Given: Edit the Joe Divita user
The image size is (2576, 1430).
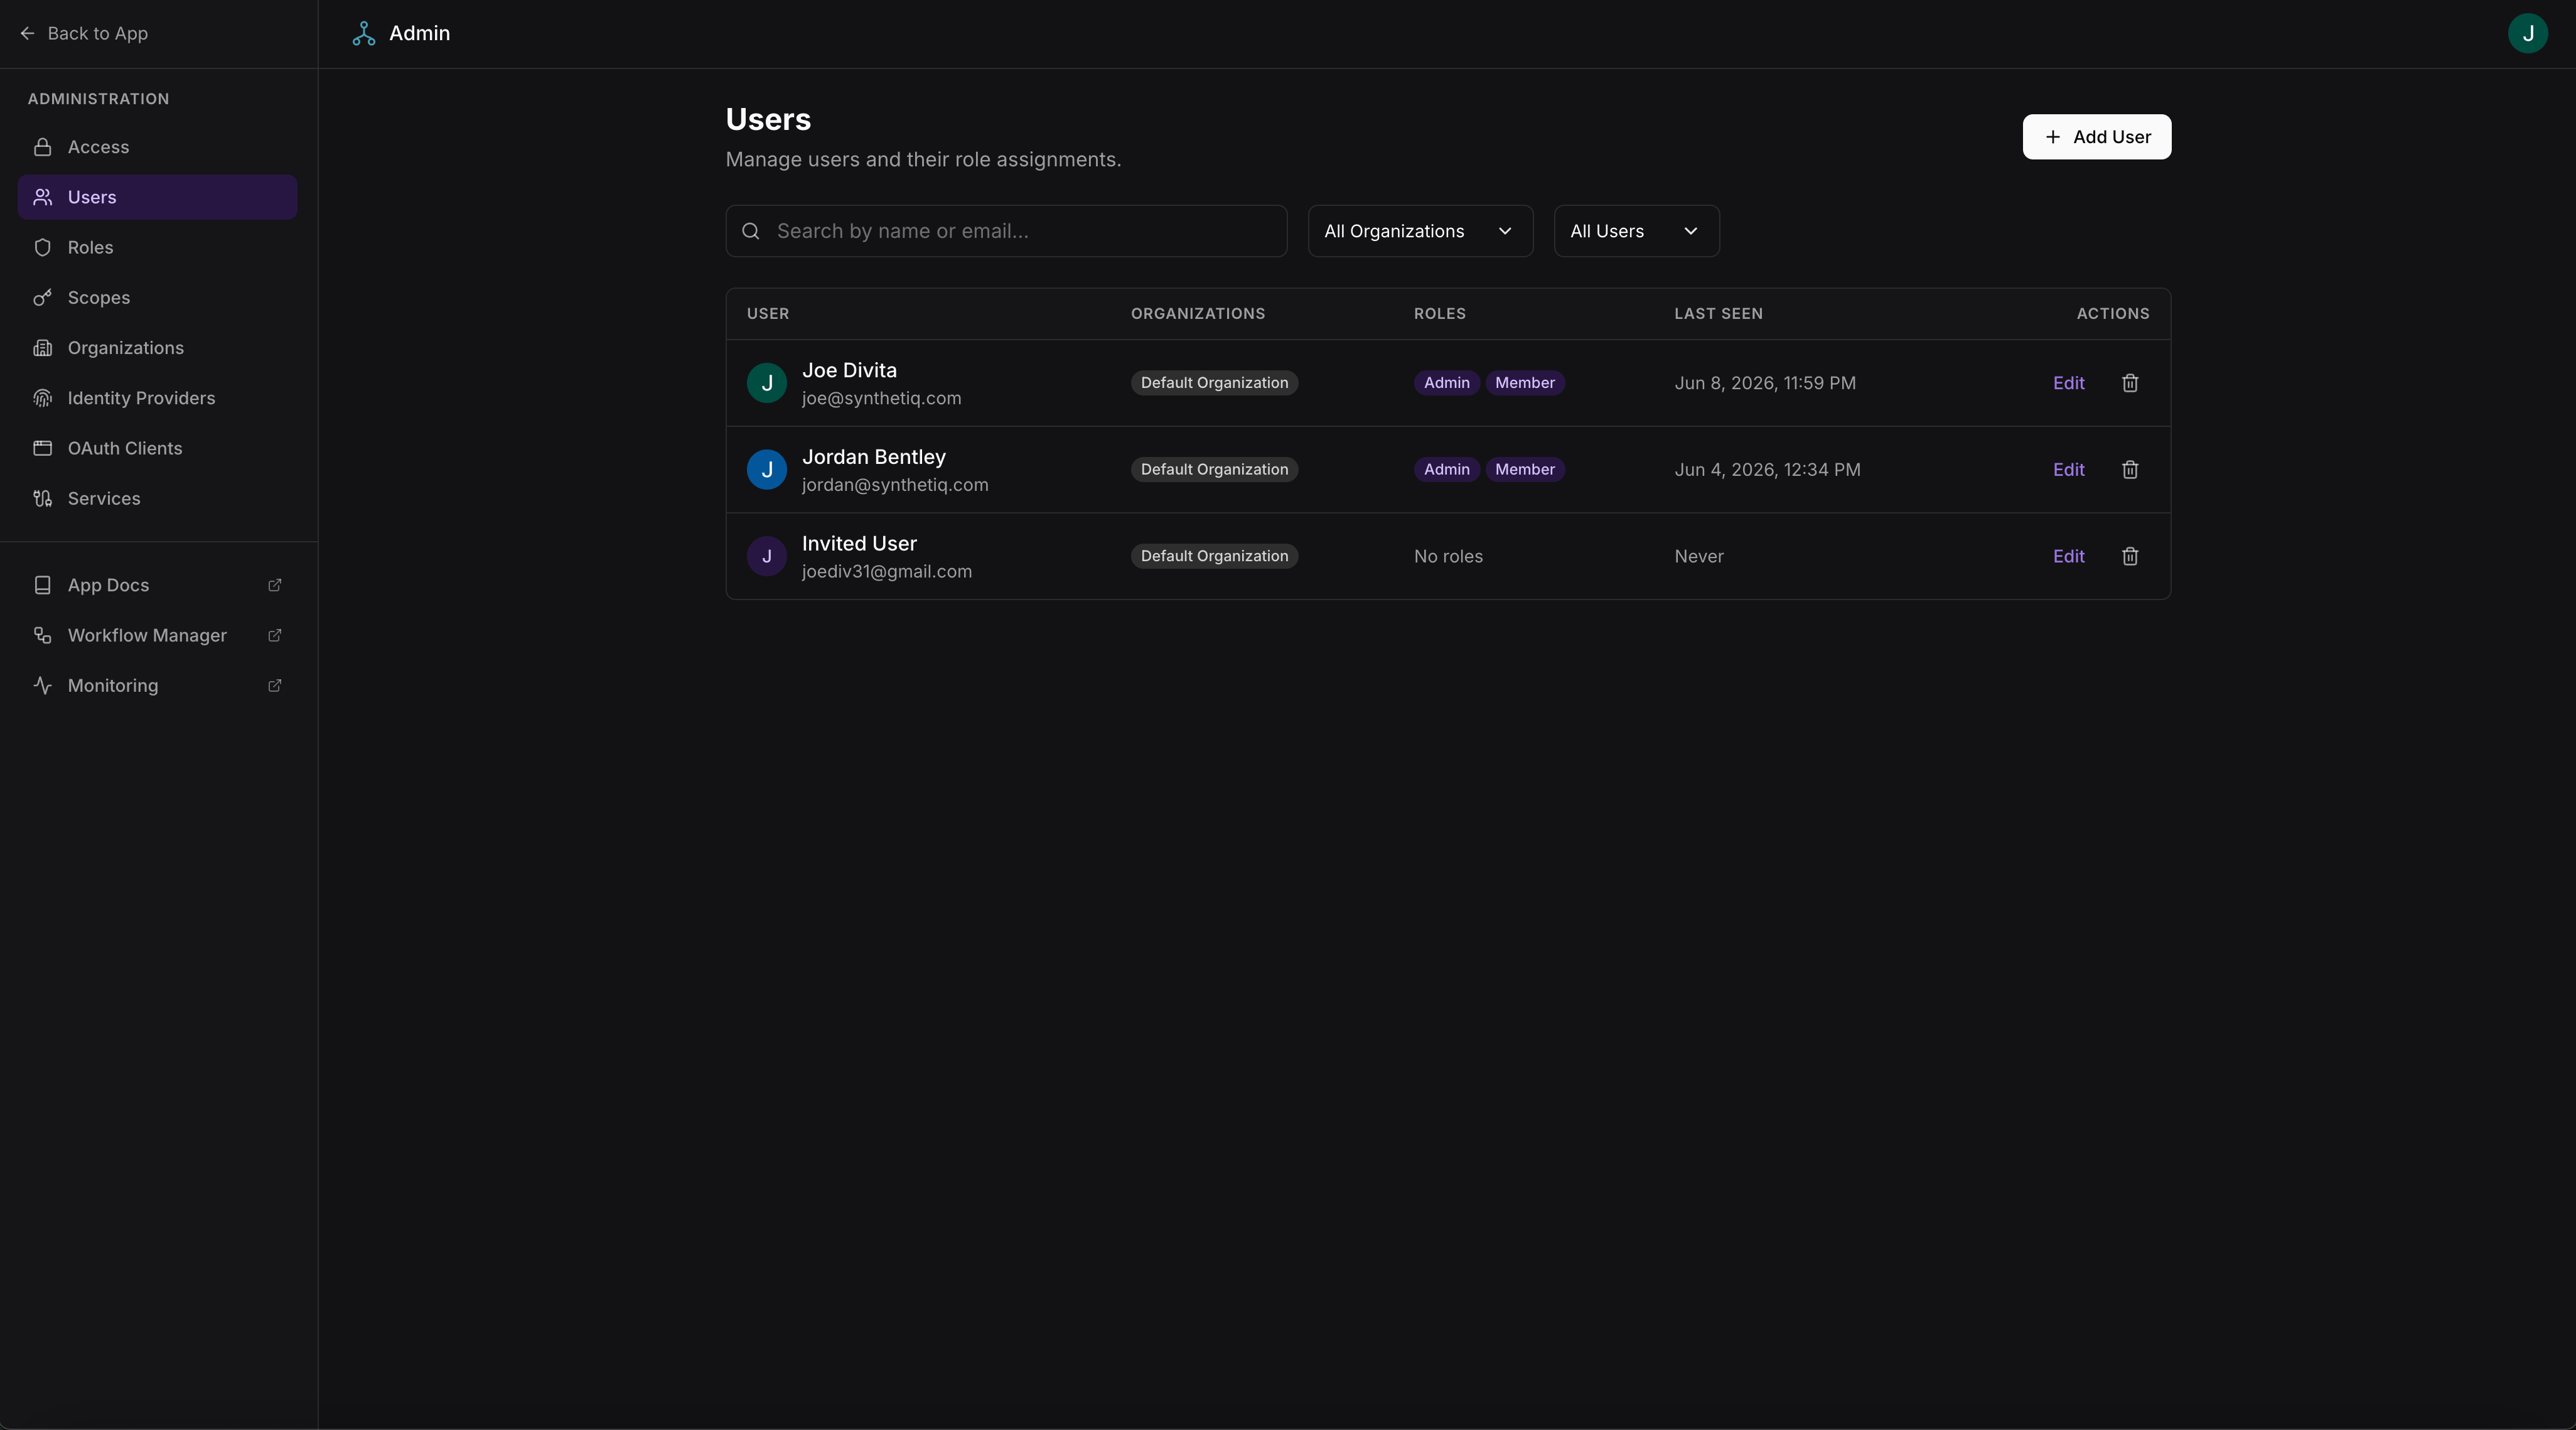Looking at the screenshot, I should (2068, 383).
